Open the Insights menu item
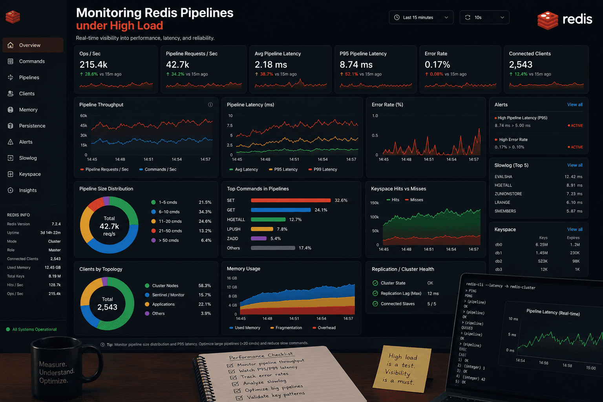Screen dimensions: 603x402 coord(33,190)
